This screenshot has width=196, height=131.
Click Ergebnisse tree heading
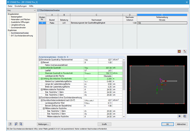coord(12,30)
